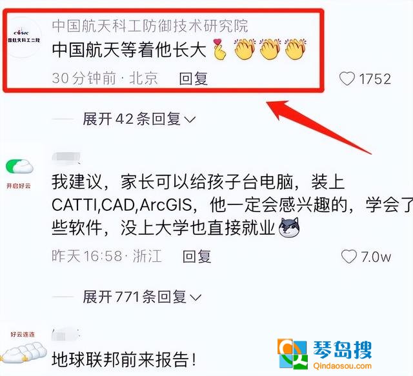Viewport: 413px width, 376px height.
Task: Click the husky dog emoji
Action: (289, 228)
